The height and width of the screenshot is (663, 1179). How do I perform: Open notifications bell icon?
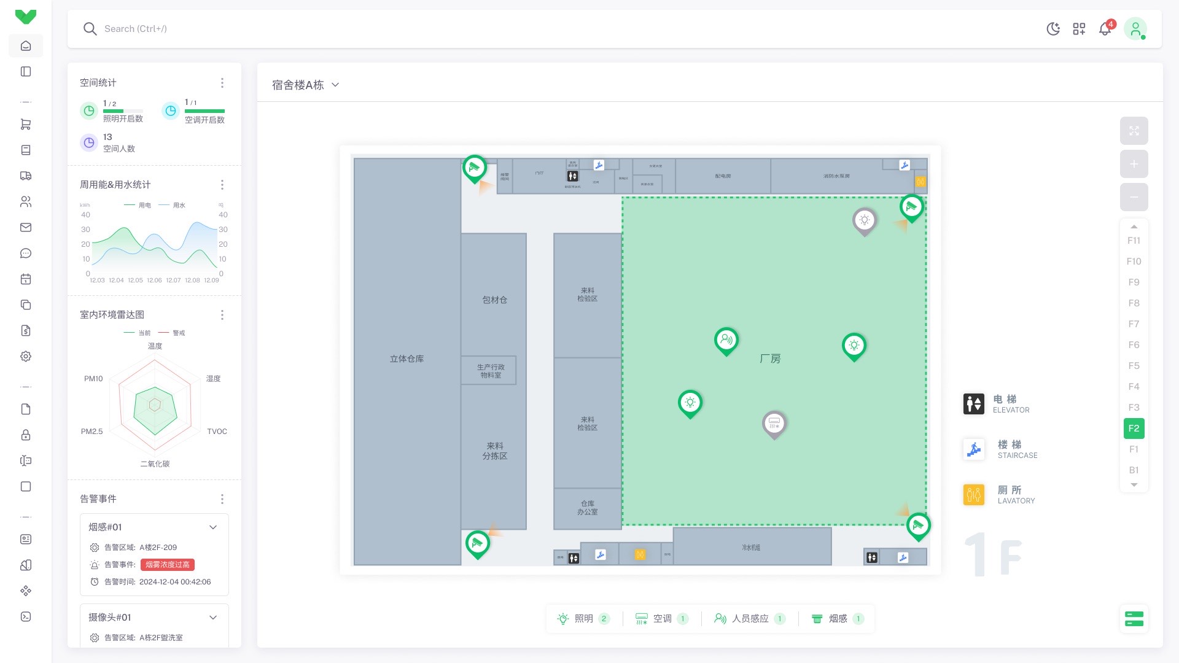coord(1105,29)
